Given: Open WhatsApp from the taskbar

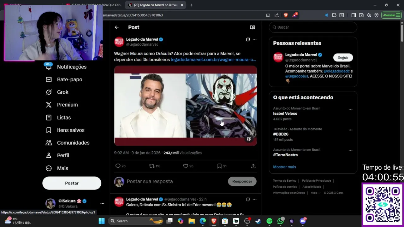Looking at the screenshot, I should click(281, 221).
